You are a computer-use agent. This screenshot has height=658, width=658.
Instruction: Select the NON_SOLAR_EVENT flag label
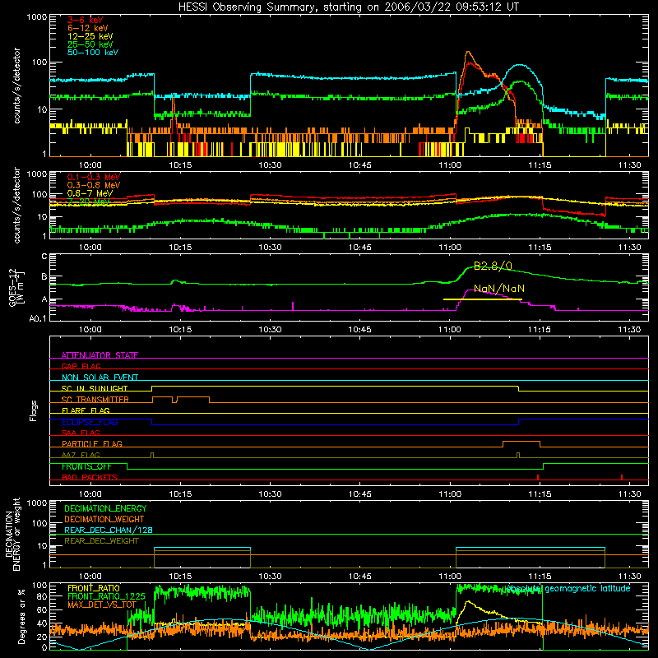(100, 378)
